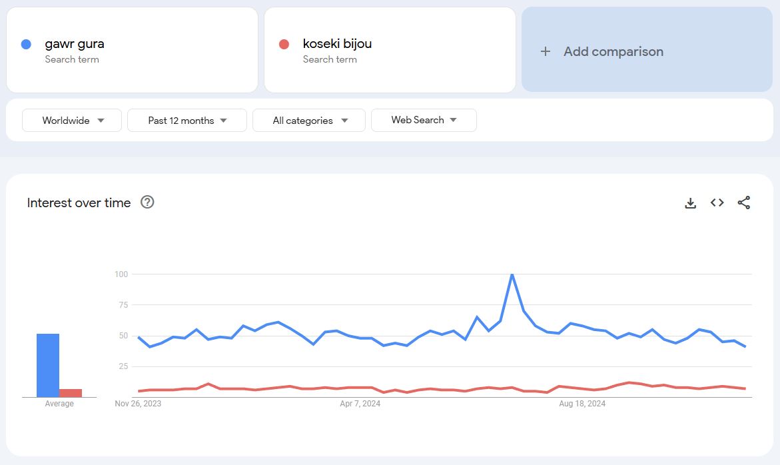This screenshot has height=465, width=780.
Task: Click the Aug 18, 2024 axis label
Action: (582, 404)
